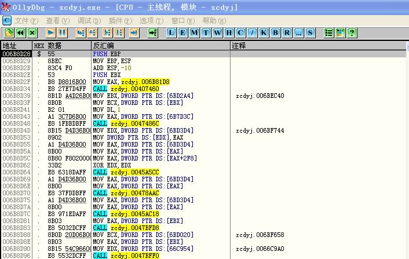Open Breakpoints window with B button
Image resolution: width=409 pixels, height=259 pixels.
pos(275,33)
